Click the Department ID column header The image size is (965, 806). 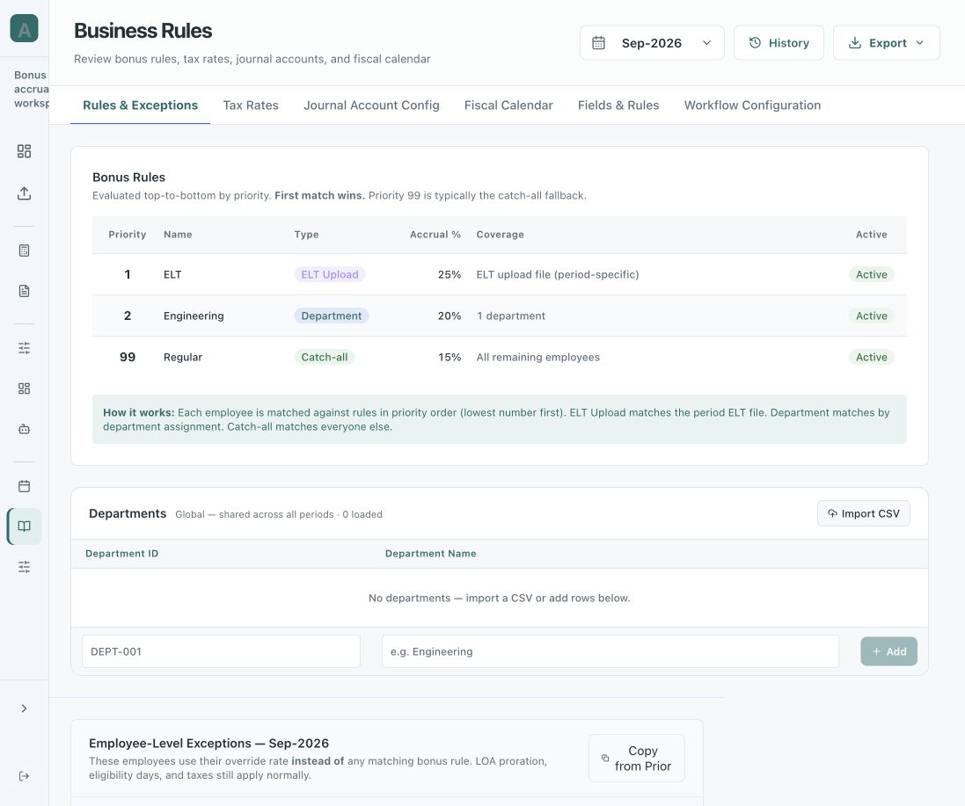click(x=122, y=554)
